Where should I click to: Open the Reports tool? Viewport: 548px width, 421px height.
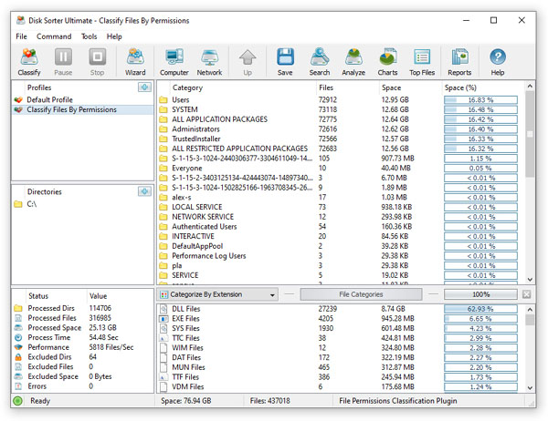coord(459,62)
